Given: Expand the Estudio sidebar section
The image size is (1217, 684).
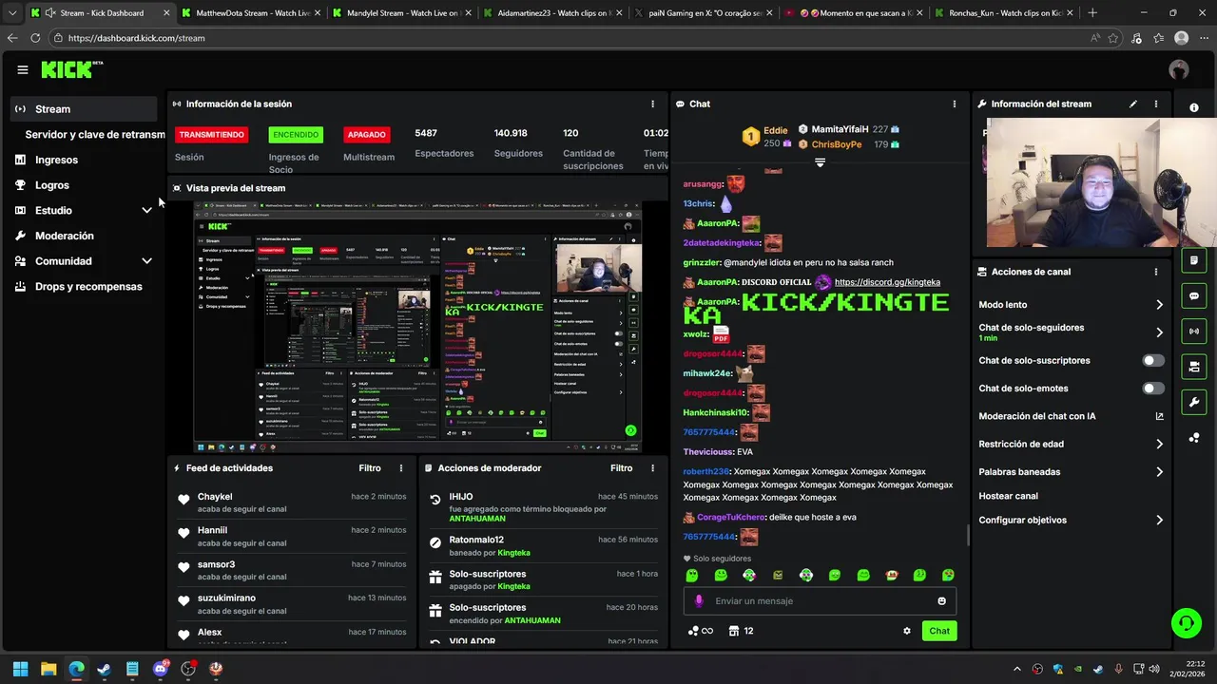Looking at the screenshot, I should [146, 211].
